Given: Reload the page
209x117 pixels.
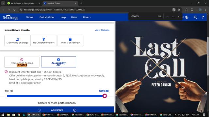Looking at the screenshot, I should 14,10.
